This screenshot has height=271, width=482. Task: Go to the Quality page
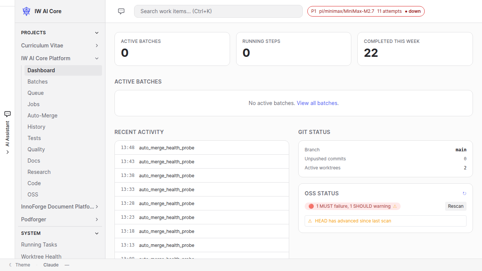point(63,149)
